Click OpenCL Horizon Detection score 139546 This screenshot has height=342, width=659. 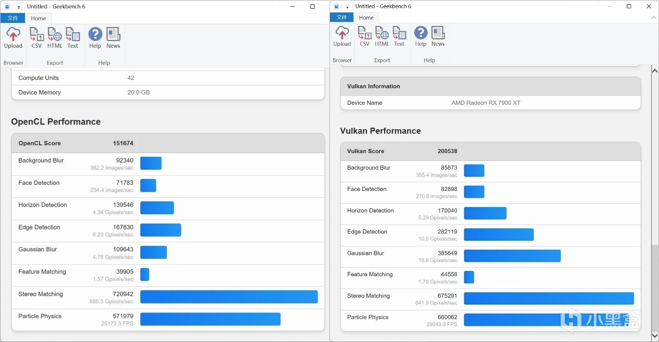point(123,205)
